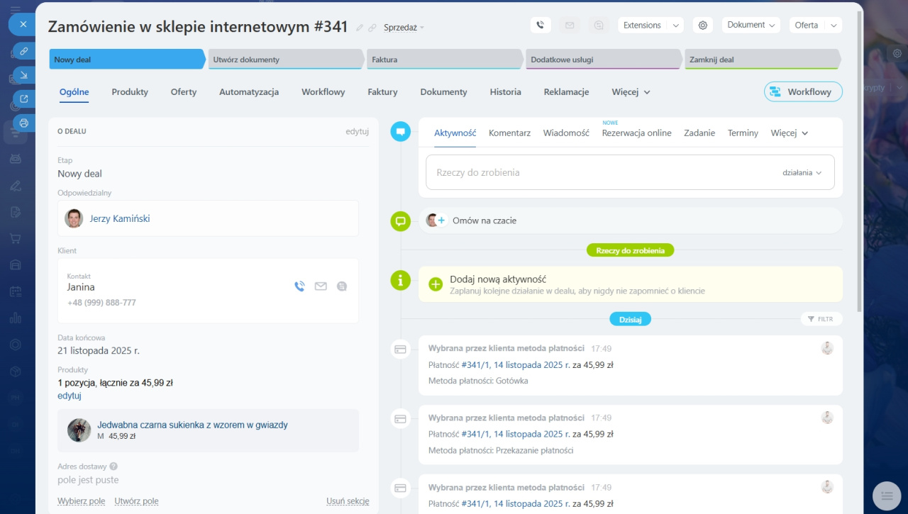The image size is (908, 514).
Task: Click help icon next to Adres dostawy
Action: (x=113, y=466)
